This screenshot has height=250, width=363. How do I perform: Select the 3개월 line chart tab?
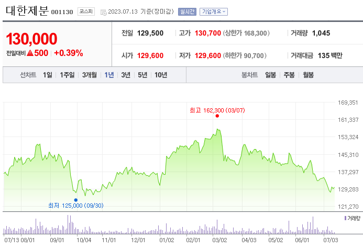click(90, 75)
